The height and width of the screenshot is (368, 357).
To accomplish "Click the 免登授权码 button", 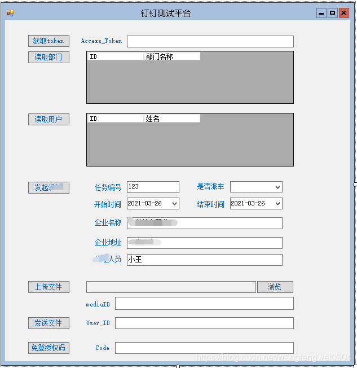I will 49,348.
